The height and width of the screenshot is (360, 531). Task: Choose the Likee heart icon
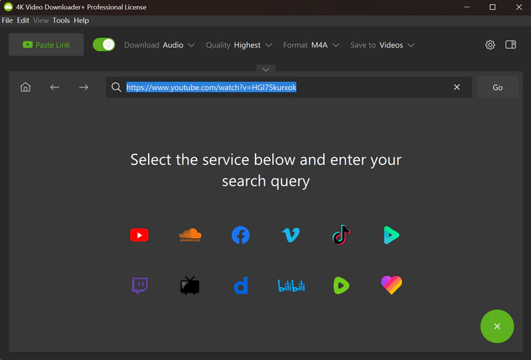click(x=392, y=285)
